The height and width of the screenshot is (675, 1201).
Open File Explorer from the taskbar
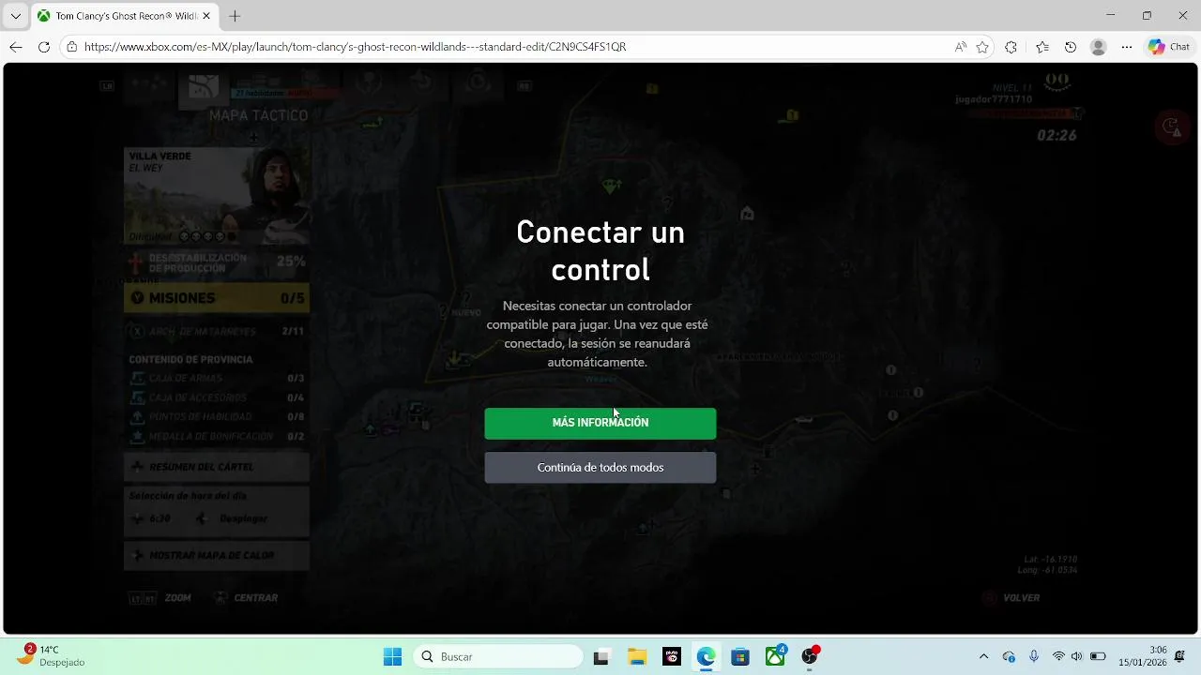click(637, 657)
